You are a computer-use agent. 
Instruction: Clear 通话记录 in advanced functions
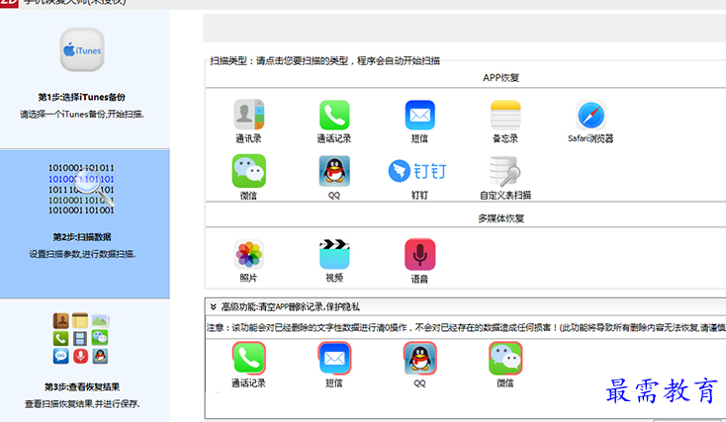pos(248,358)
